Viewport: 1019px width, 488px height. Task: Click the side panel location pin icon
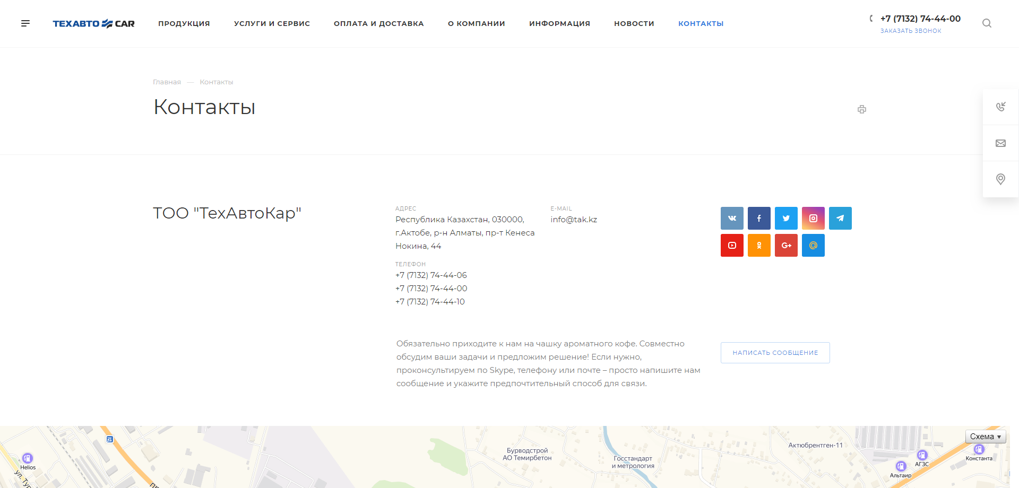(1000, 179)
